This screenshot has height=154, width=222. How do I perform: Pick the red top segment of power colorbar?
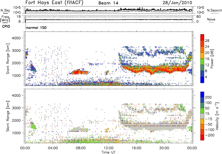[x=202, y=37]
